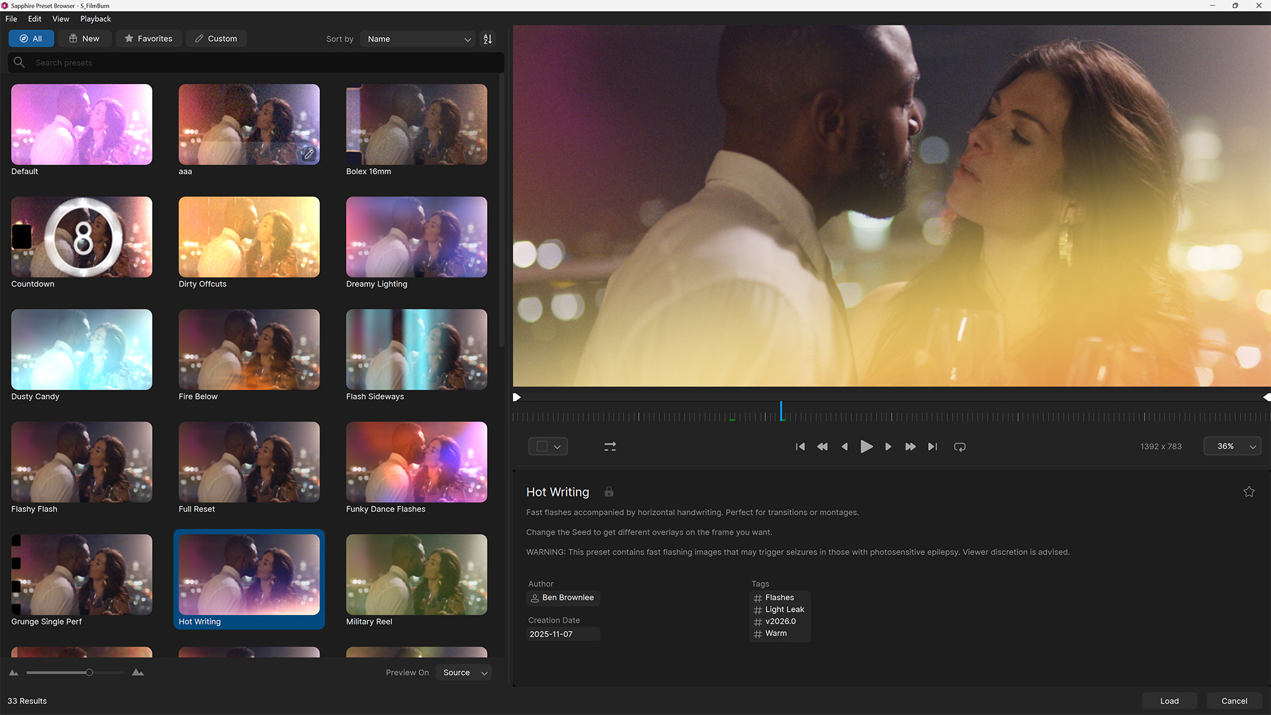Open the Edit menu
This screenshot has height=715, width=1271.
(34, 19)
